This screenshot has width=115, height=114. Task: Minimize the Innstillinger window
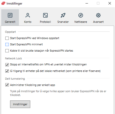click(x=87, y=4)
